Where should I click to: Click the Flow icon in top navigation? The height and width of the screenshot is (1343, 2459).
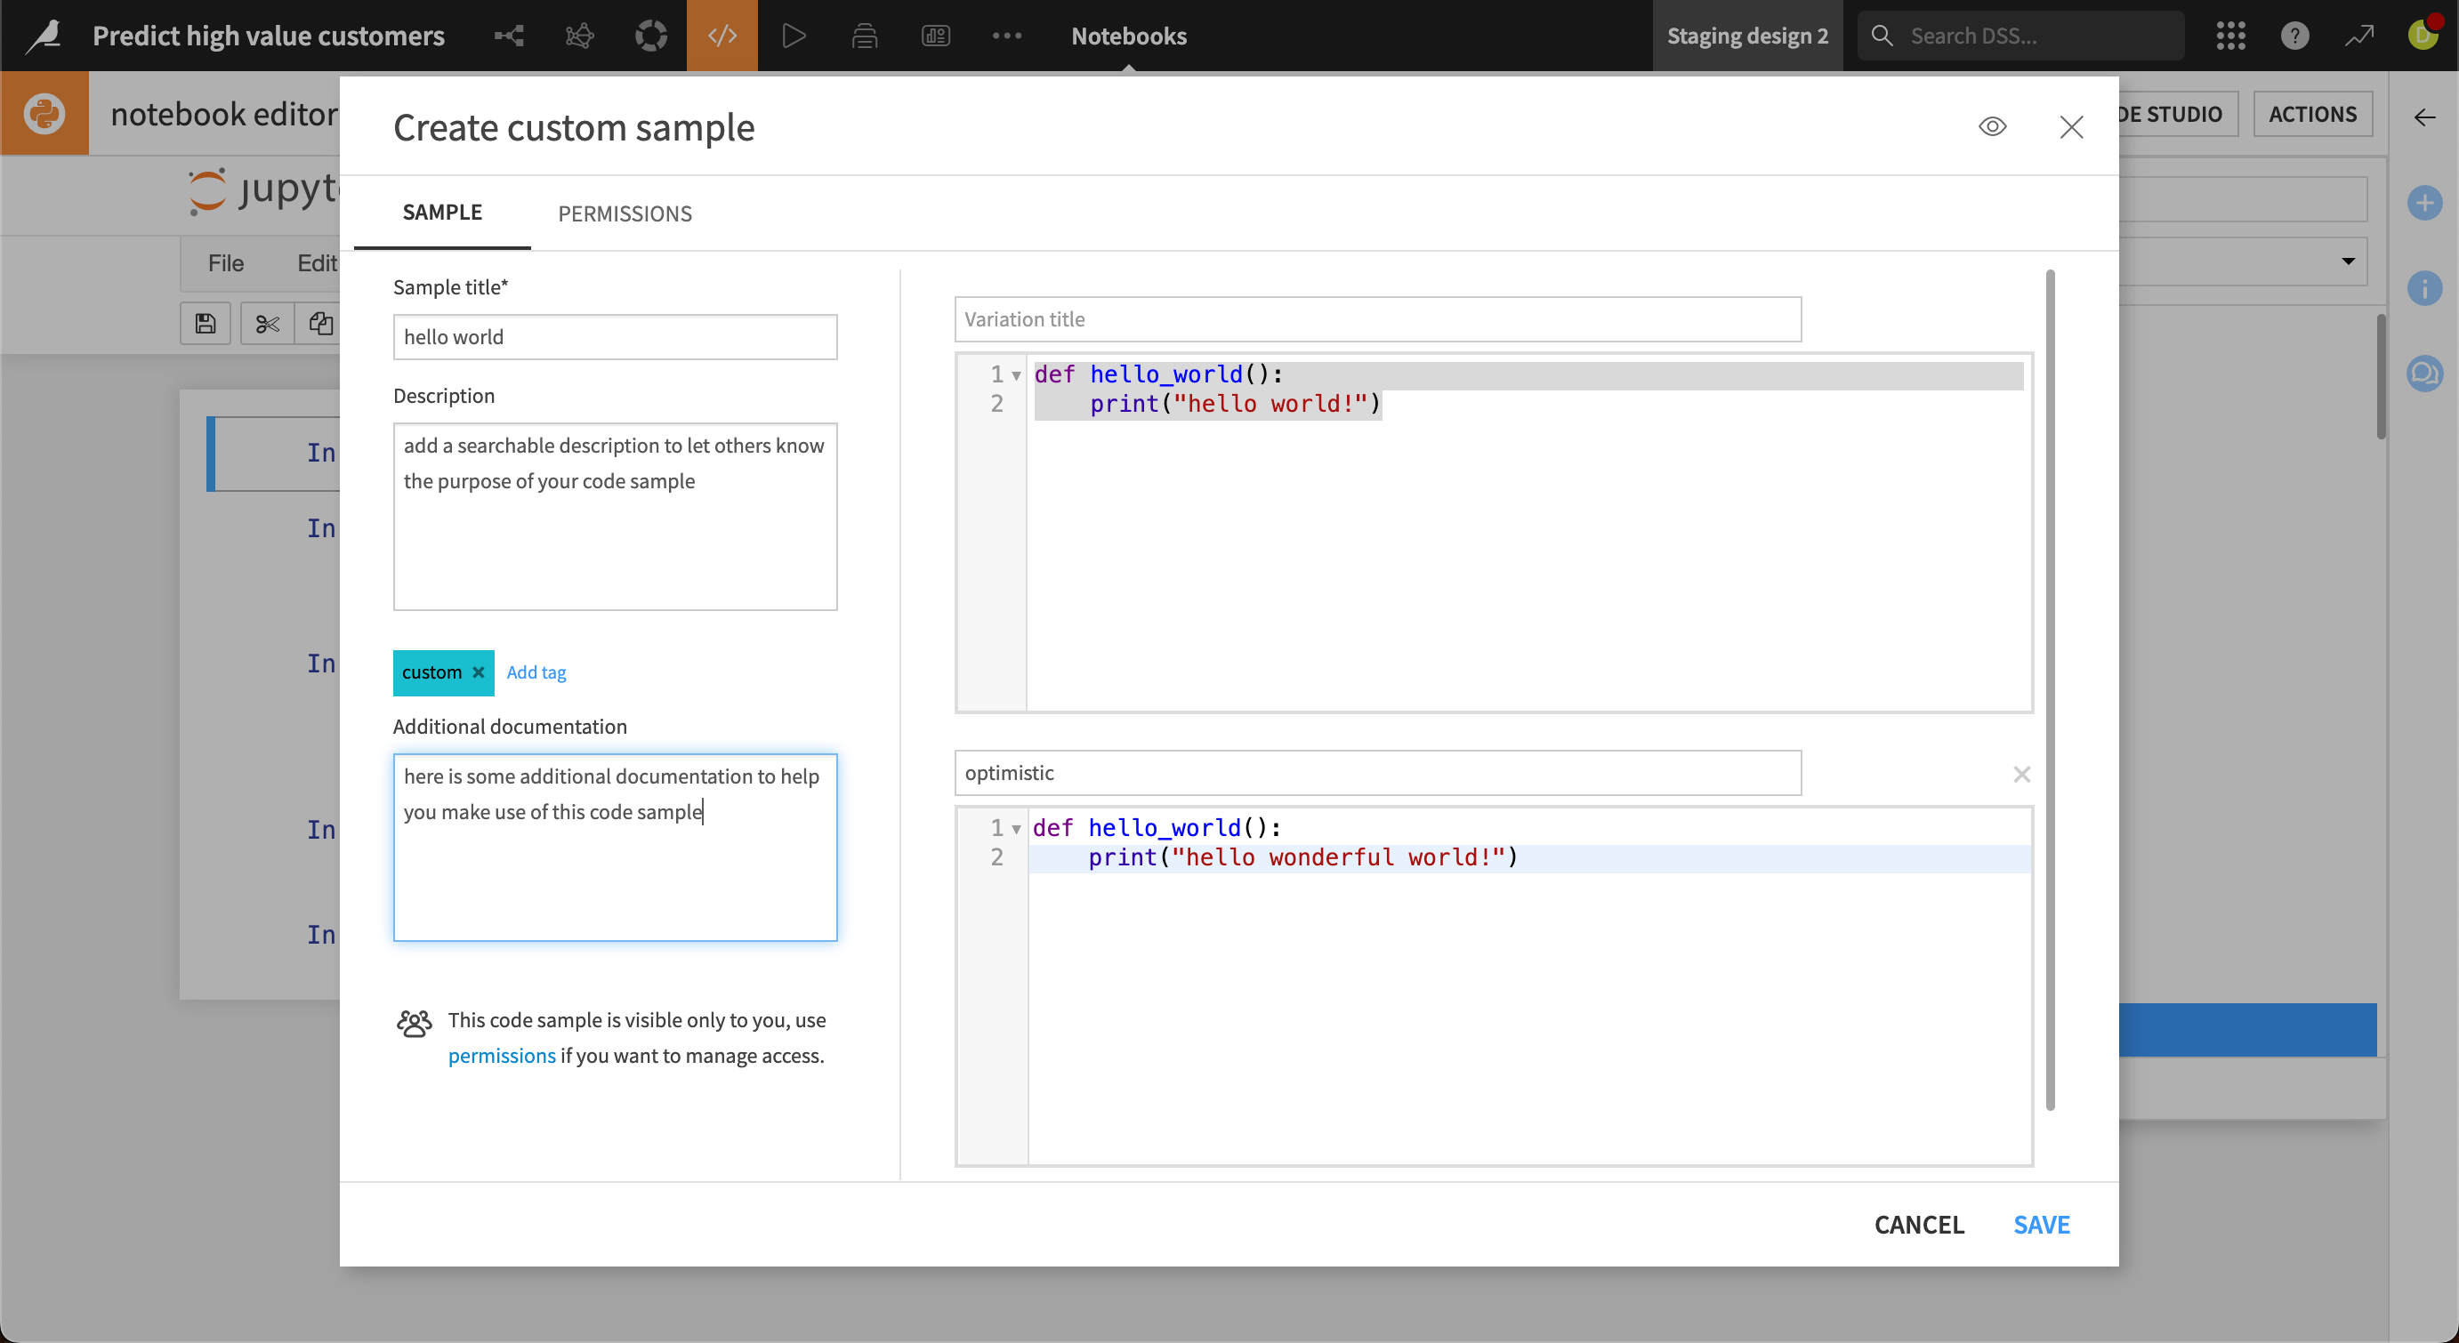[x=509, y=36]
